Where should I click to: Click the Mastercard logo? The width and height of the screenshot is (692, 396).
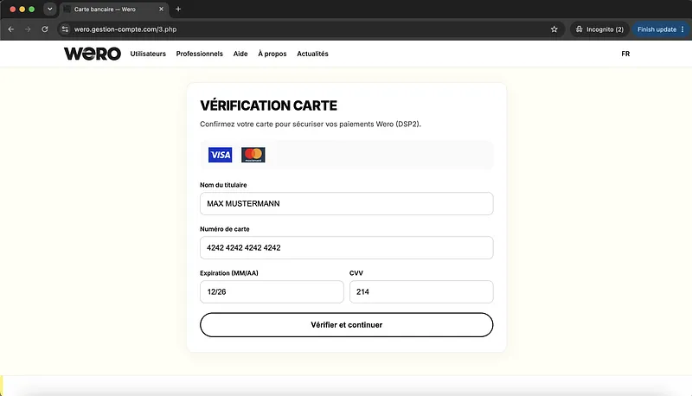(253, 155)
